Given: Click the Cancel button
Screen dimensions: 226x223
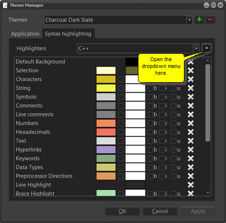Looking at the screenshot, I should point(160,211).
